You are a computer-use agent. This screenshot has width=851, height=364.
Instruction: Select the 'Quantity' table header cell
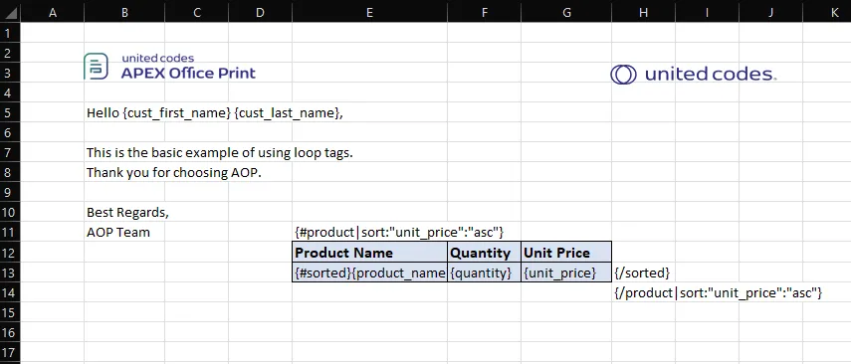(x=484, y=253)
